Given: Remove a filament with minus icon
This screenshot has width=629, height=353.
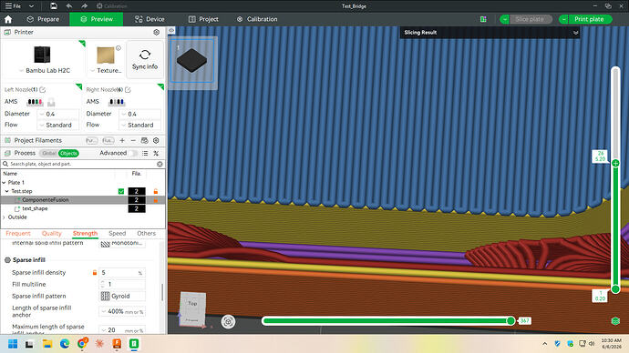Looking at the screenshot, I should coord(133,140).
